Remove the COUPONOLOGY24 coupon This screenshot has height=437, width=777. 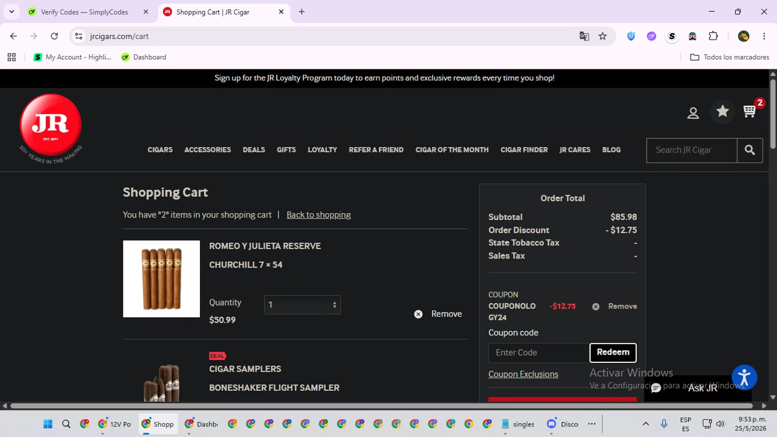[x=614, y=306]
